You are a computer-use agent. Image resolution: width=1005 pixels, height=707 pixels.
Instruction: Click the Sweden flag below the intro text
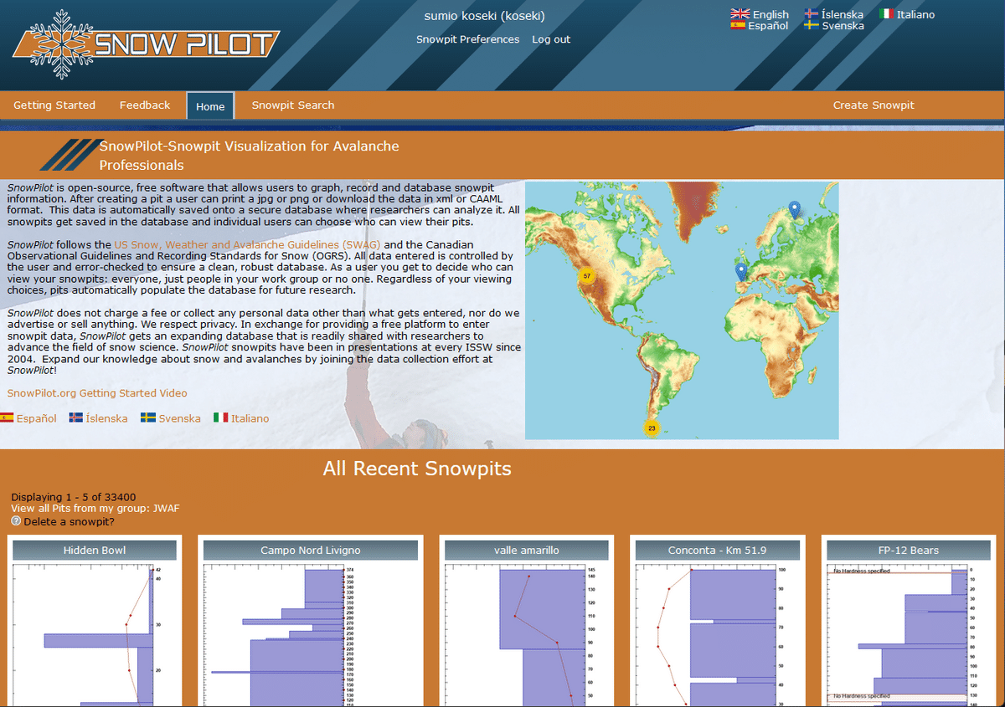147,418
